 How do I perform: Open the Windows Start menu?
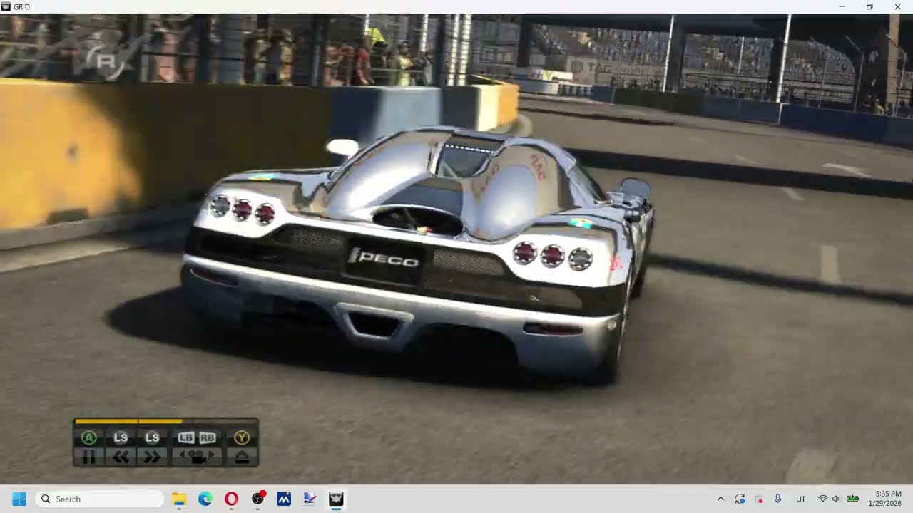(19, 499)
